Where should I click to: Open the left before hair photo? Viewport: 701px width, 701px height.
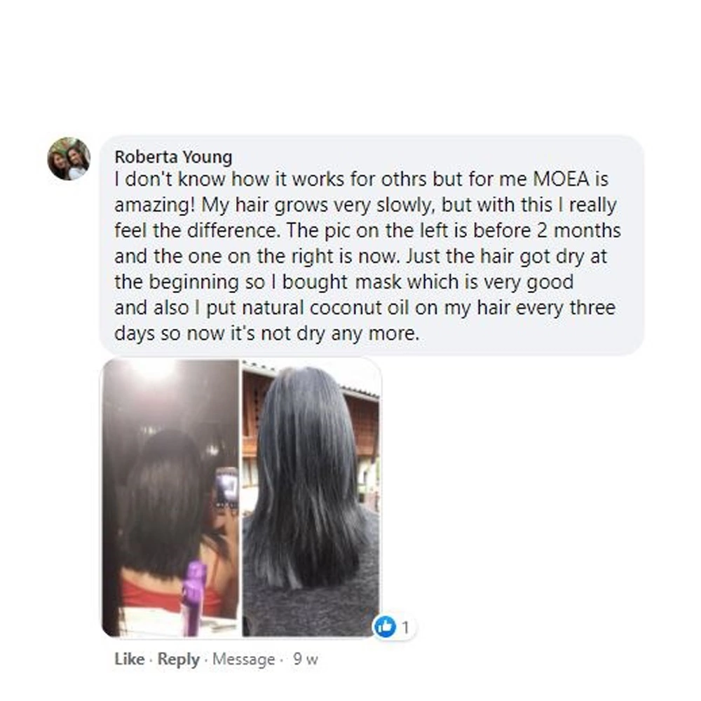pos(170,498)
